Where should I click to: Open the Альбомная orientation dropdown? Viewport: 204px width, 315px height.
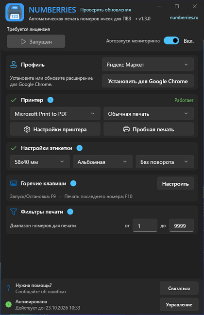coord(102,162)
